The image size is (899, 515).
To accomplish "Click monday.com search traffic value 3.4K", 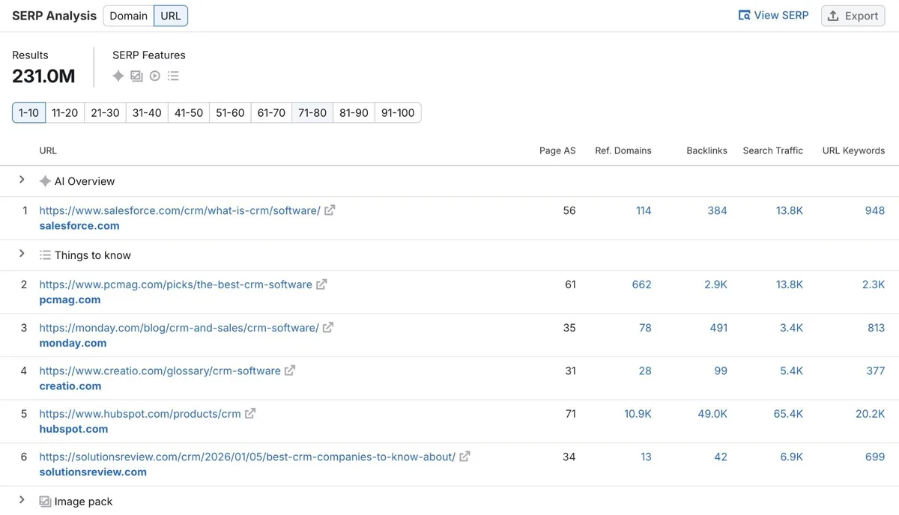I will click(791, 327).
